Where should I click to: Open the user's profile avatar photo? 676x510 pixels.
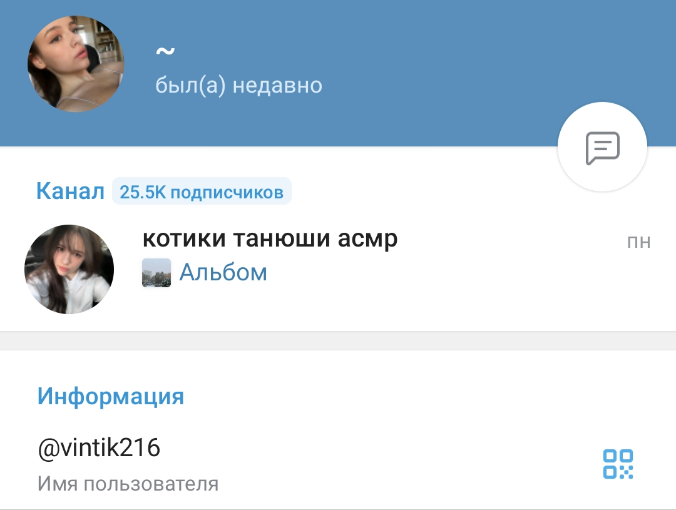point(76,64)
